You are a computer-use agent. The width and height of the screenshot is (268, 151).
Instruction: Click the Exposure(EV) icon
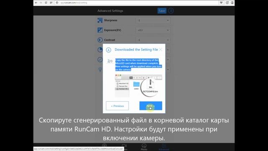click(100, 30)
